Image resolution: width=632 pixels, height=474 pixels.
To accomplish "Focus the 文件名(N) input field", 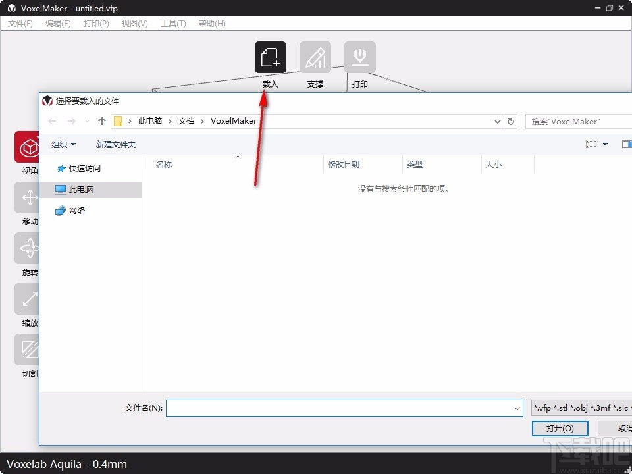I will [x=344, y=408].
